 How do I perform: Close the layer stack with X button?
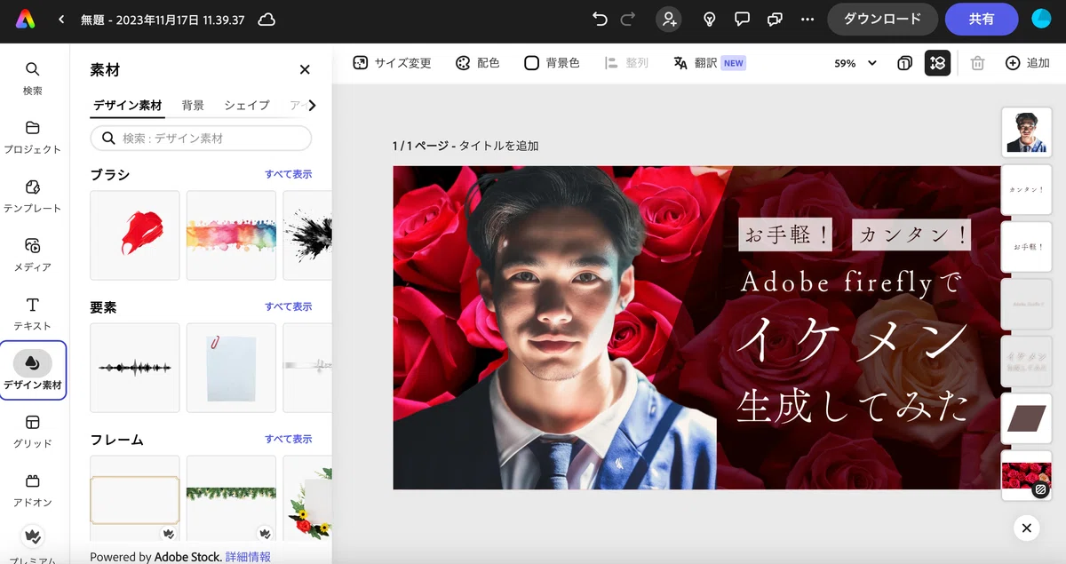pos(1026,528)
